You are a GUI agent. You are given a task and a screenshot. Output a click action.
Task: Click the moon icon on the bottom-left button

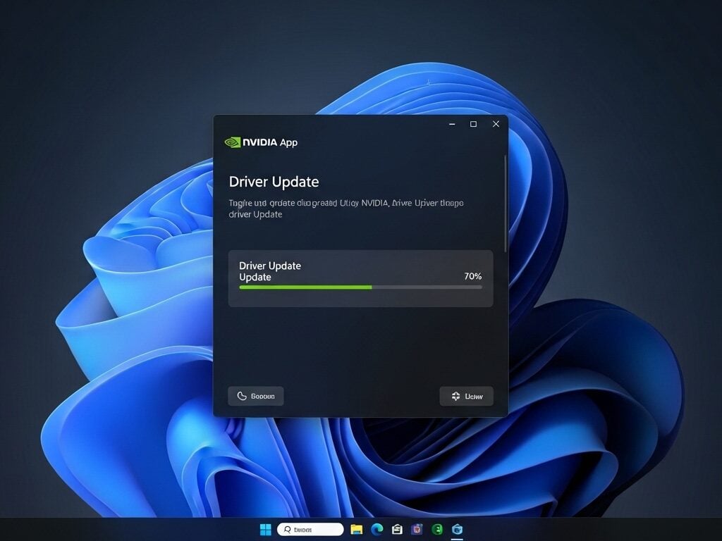click(240, 396)
